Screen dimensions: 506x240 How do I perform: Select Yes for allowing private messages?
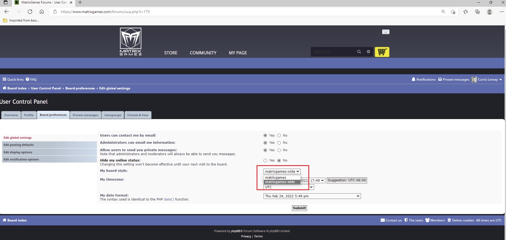(265, 150)
